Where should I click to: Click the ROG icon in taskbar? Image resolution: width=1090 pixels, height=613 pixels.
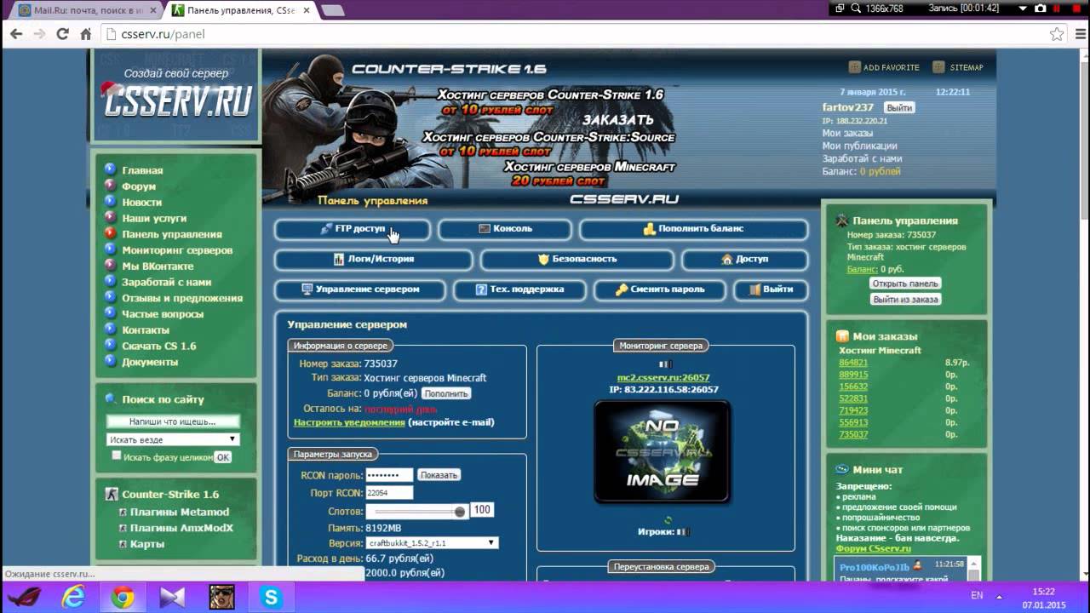click(24, 598)
